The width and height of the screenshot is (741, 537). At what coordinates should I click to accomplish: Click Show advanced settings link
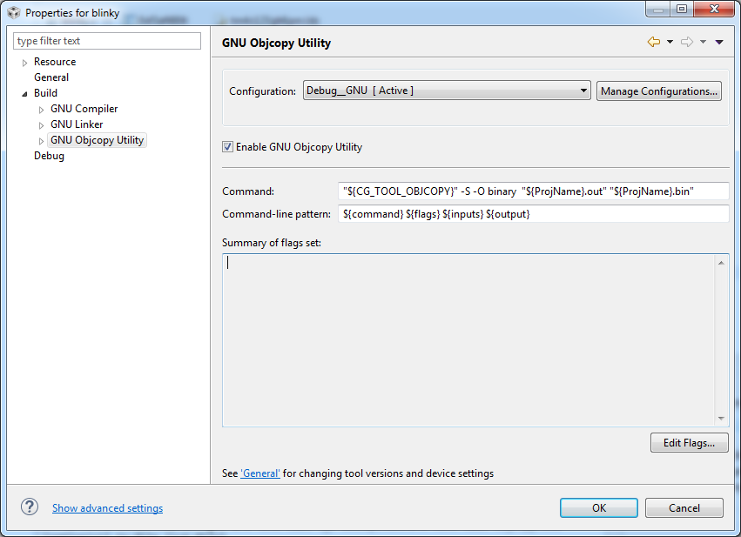[107, 508]
